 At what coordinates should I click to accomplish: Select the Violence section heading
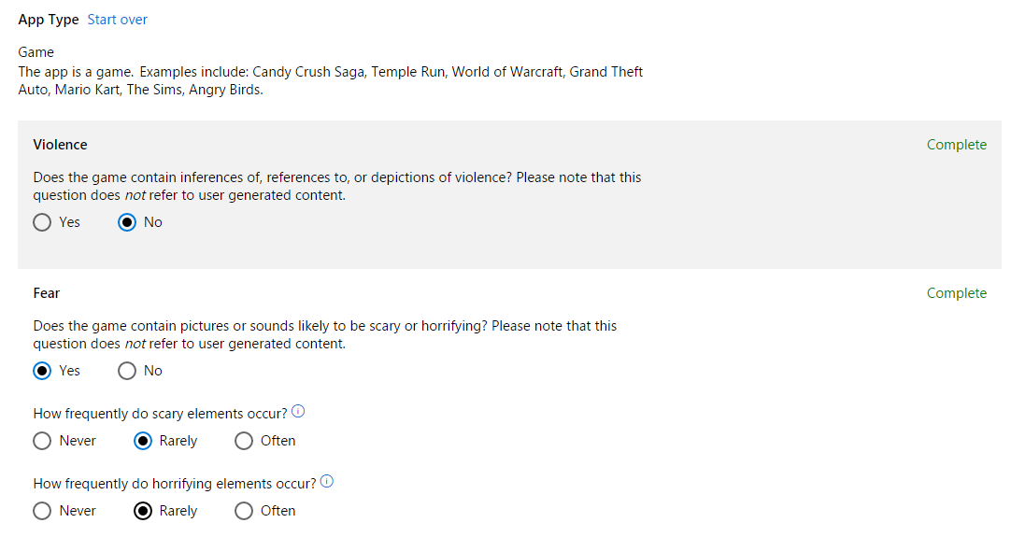point(60,145)
